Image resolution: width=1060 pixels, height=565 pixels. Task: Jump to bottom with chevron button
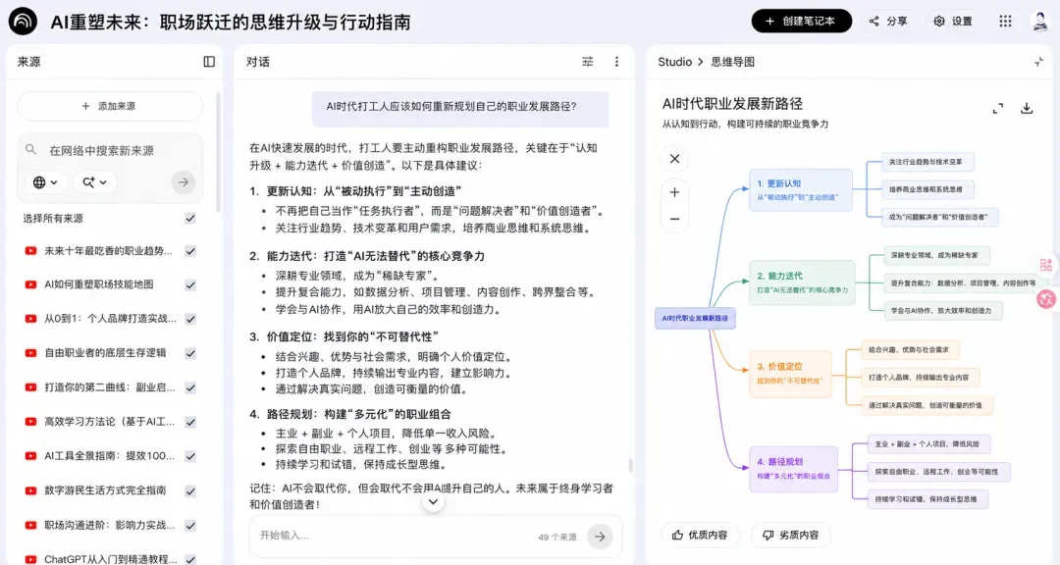434,502
